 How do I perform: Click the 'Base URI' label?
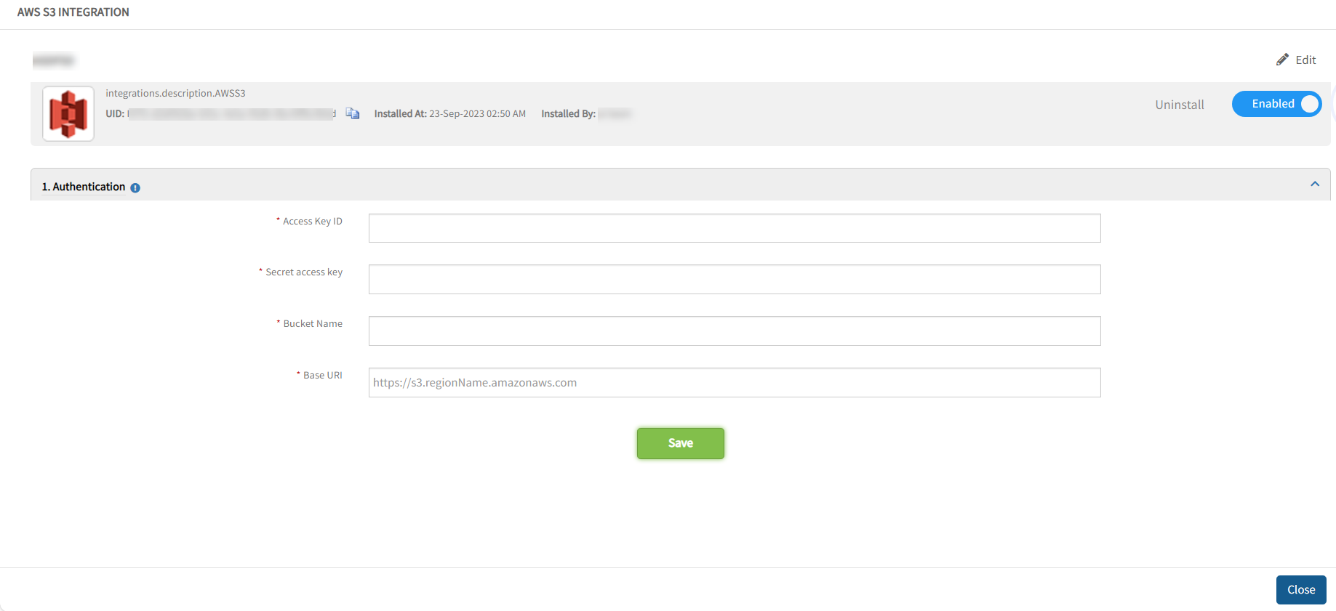click(x=323, y=375)
